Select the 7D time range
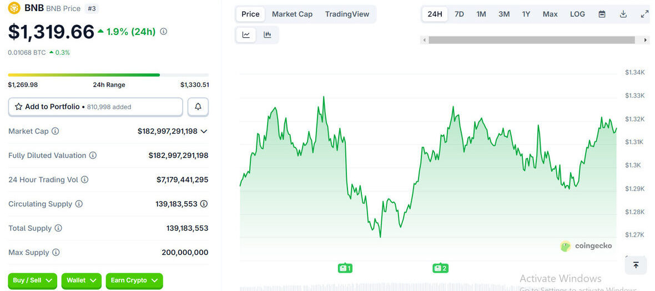Viewport: 655px width, 291px height. (459, 14)
